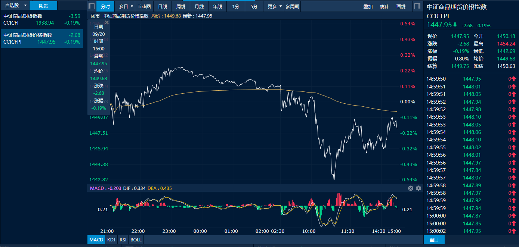
Task: Toggle the right sidebar panel icon
Action: [x=418, y=6]
